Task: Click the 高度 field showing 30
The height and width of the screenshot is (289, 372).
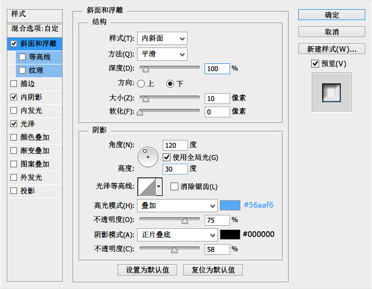Action: 175,169
